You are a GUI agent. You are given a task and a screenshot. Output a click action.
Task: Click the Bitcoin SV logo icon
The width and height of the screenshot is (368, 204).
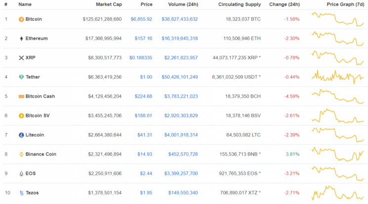[x=21, y=116]
